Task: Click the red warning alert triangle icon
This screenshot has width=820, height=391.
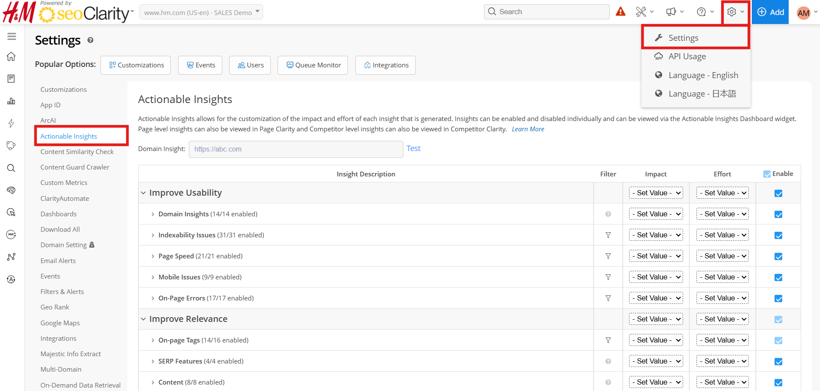Action: coord(620,12)
